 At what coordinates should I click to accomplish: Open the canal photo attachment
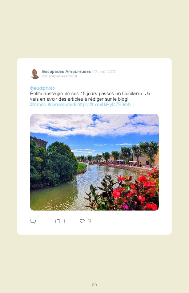pyautogui.click(x=94, y=162)
